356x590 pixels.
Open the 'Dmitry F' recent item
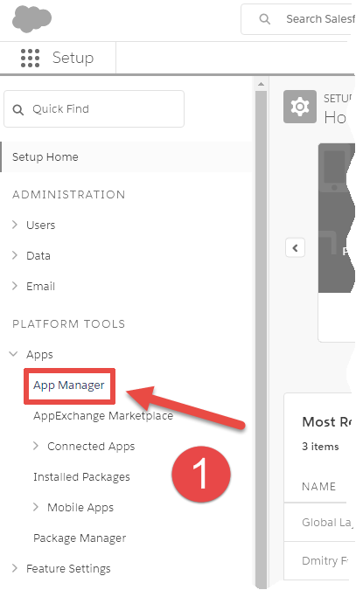(325, 560)
